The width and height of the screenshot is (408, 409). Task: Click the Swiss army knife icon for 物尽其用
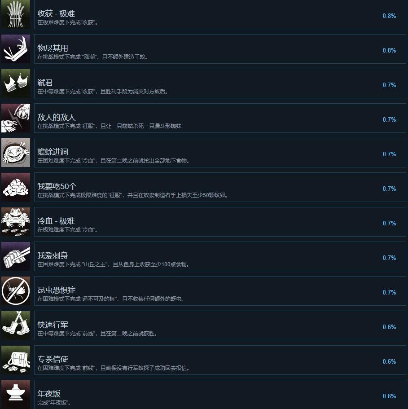16,49
